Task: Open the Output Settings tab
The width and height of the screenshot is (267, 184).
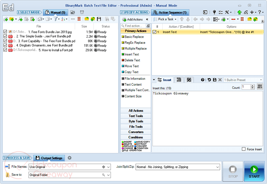Action: [49, 158]
